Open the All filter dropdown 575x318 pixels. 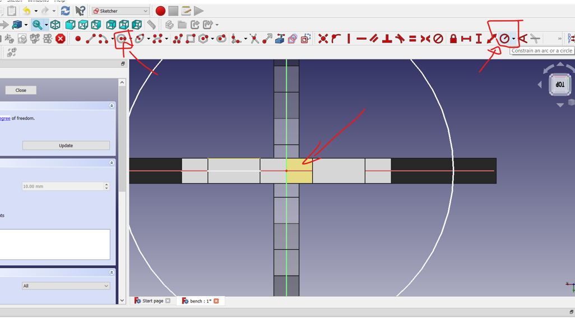(x=66, y=286)
